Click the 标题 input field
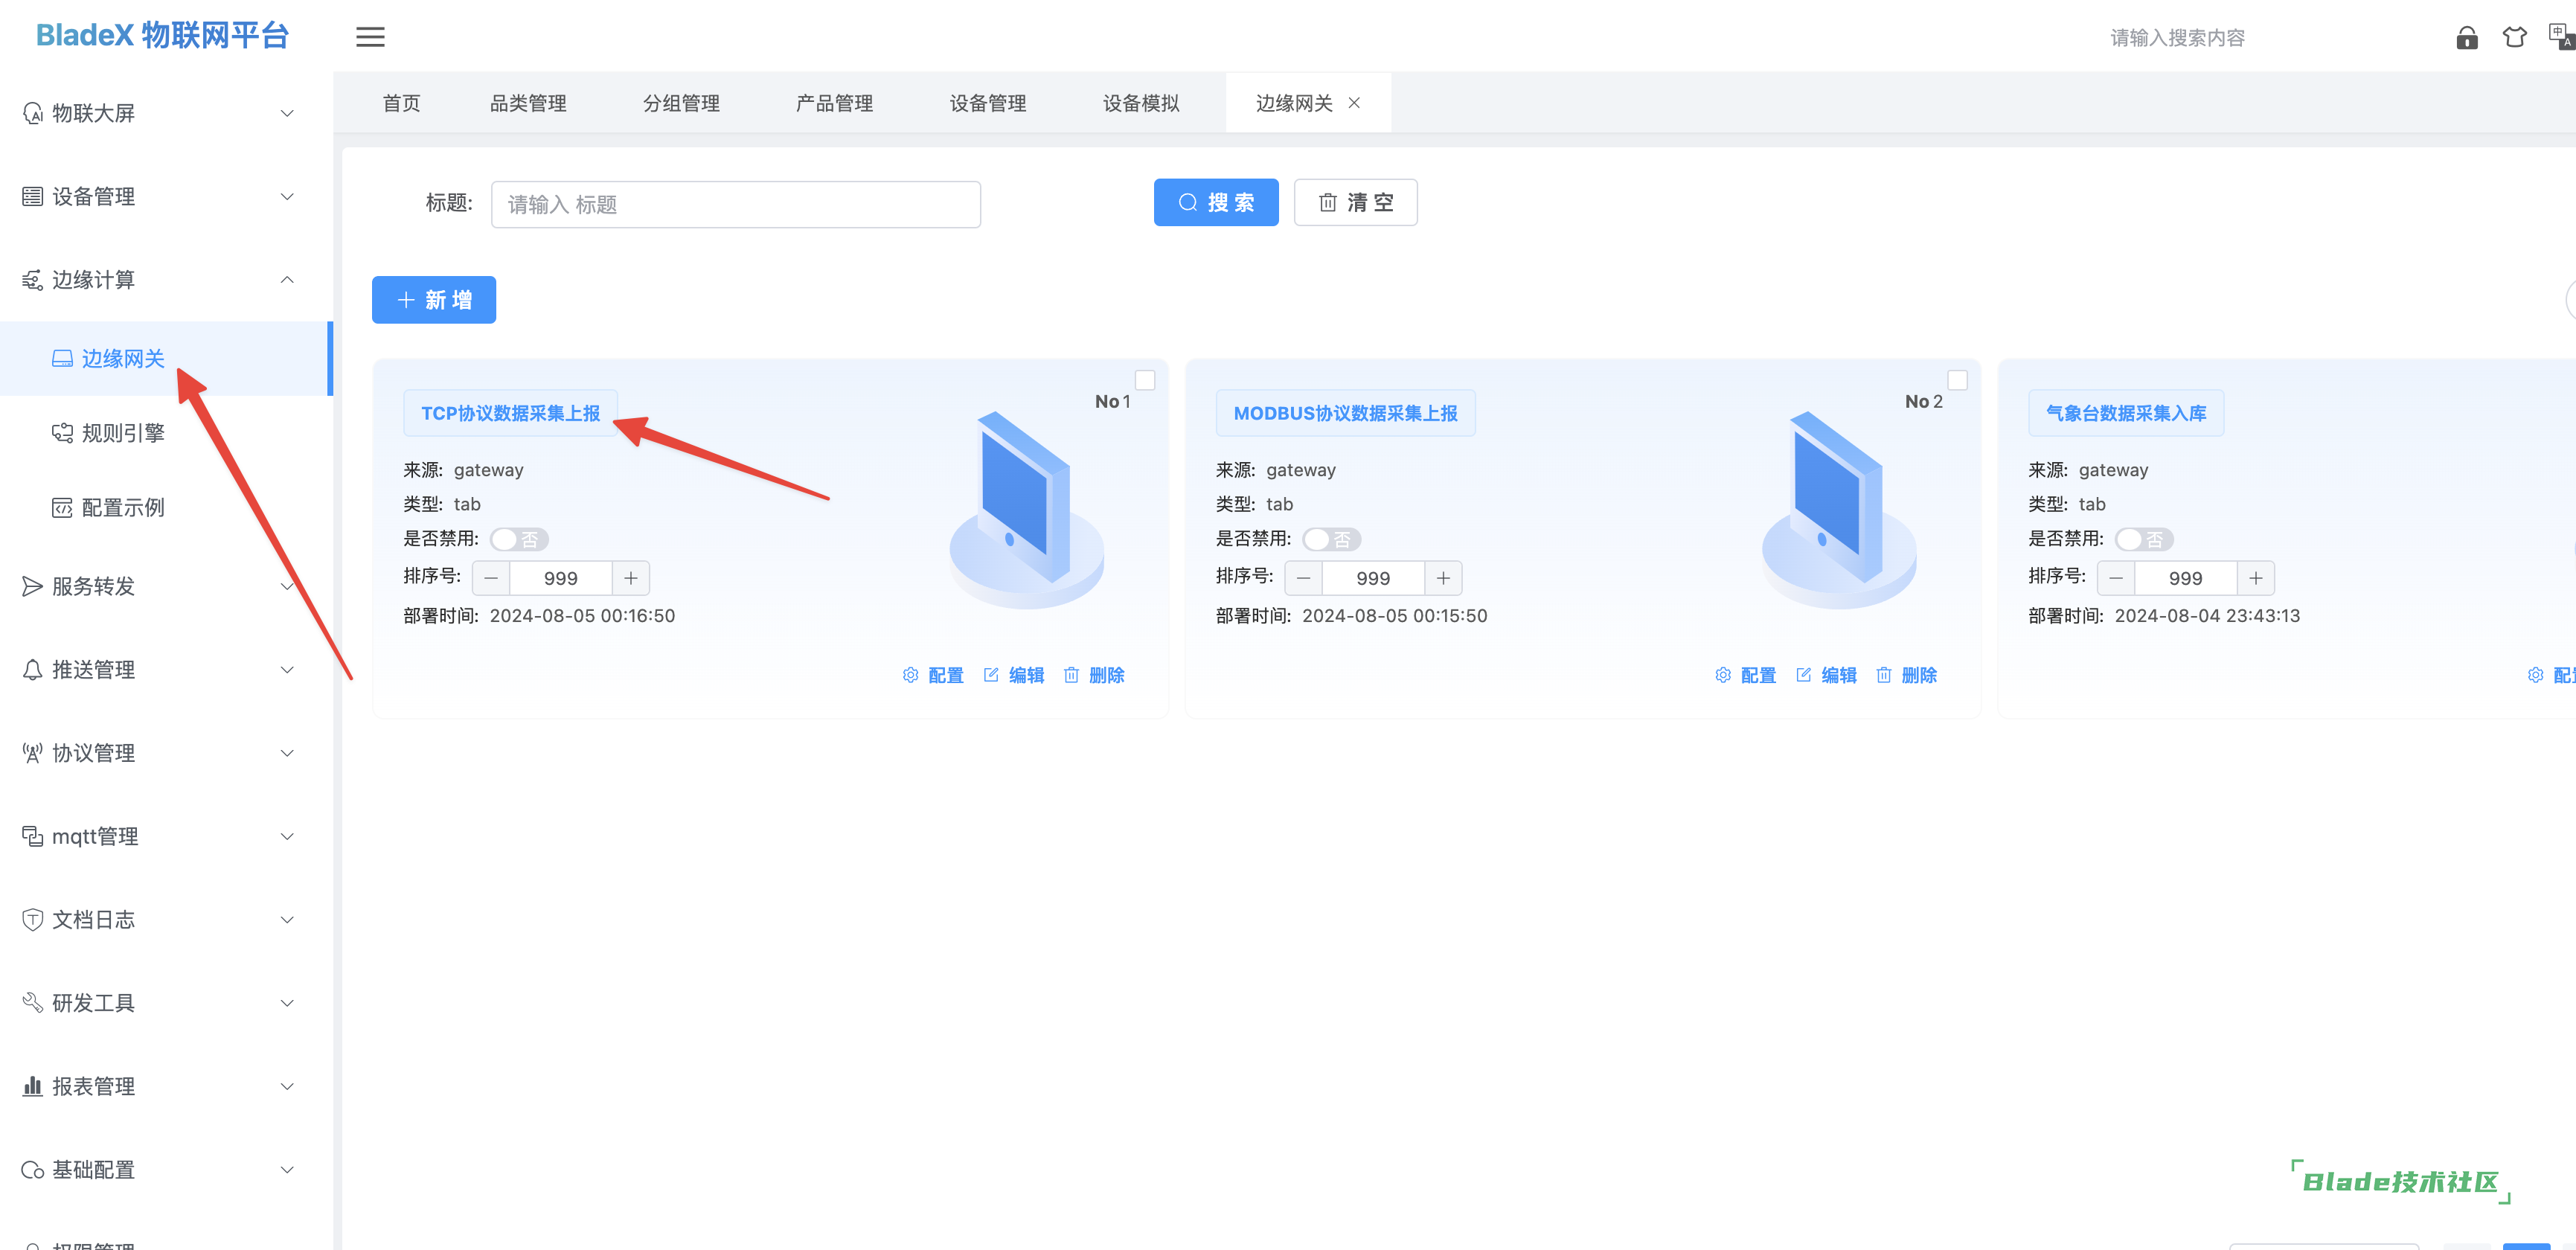2576x1250 pixels. click(x=735, y=205)
